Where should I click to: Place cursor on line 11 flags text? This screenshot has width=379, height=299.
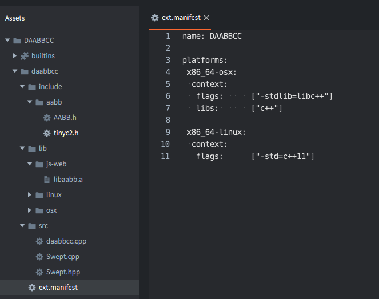tap(209, 156)
